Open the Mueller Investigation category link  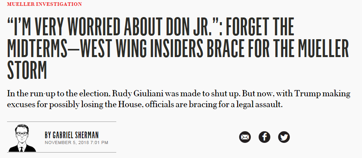[x=44, y=4]
